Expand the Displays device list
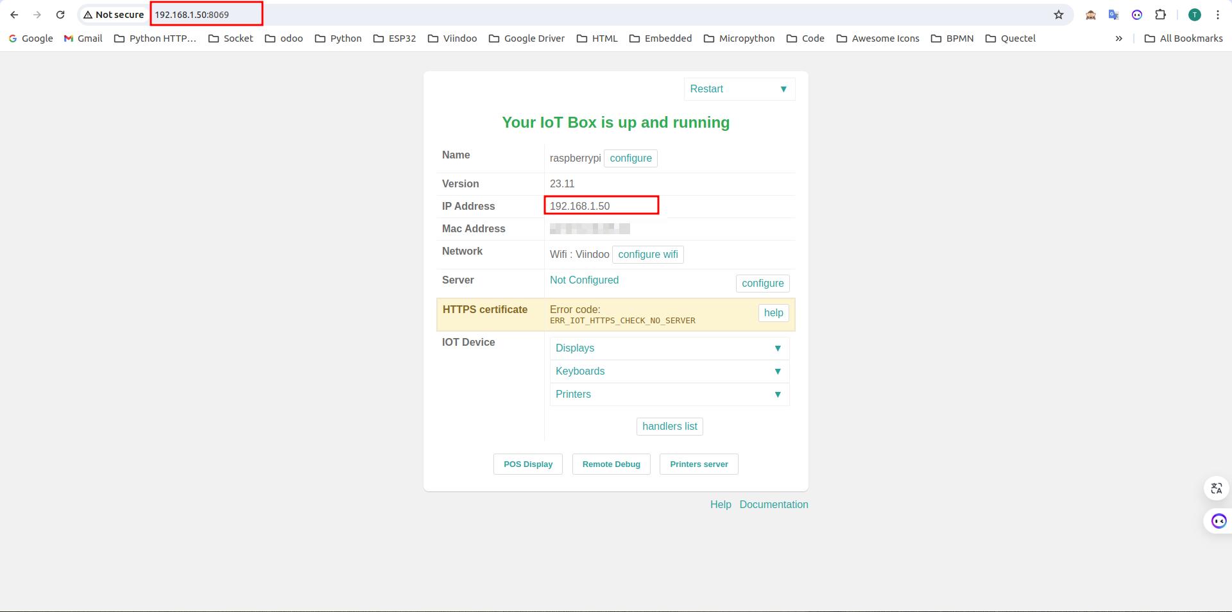 [x=669, y=348]
